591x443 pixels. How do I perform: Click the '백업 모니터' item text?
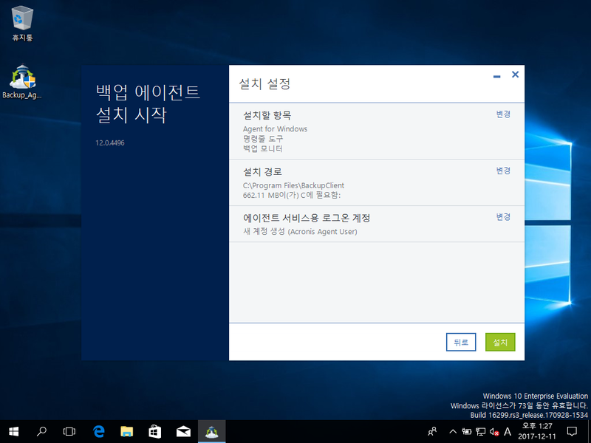point(263,148)
